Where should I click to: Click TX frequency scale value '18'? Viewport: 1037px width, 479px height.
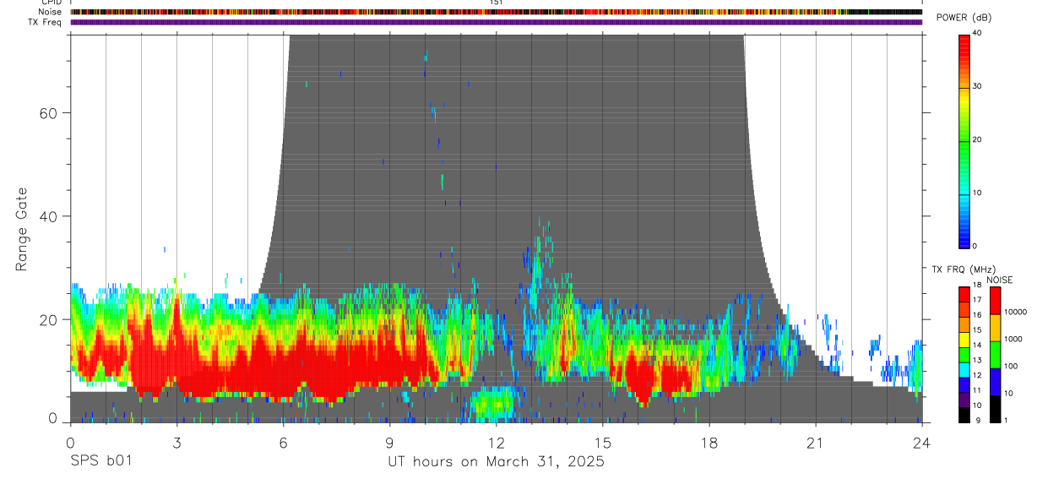pos(976,286)
